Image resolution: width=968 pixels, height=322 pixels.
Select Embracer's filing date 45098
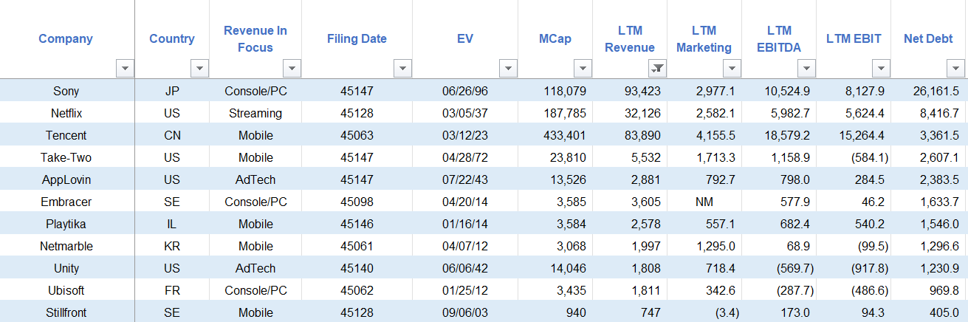pyautogui.click(x=357, y=202)
